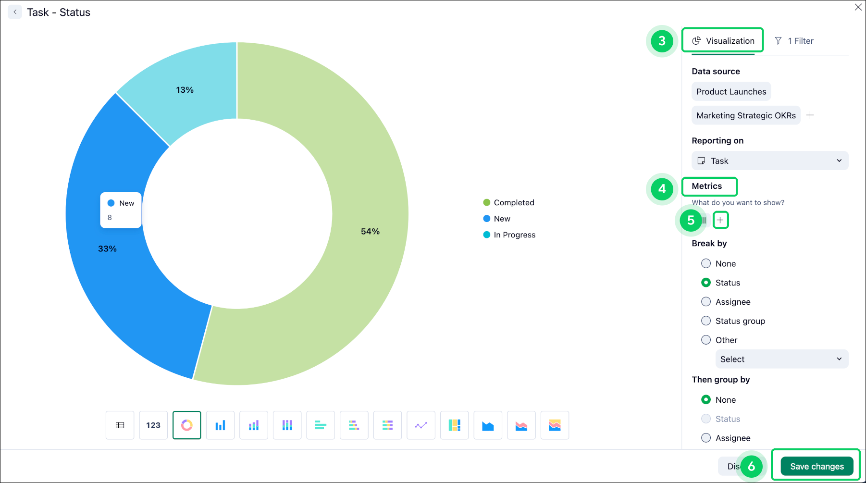Select the stacked area chart type
The height and width of the screenshot is (483, 866).
point(555,425)
